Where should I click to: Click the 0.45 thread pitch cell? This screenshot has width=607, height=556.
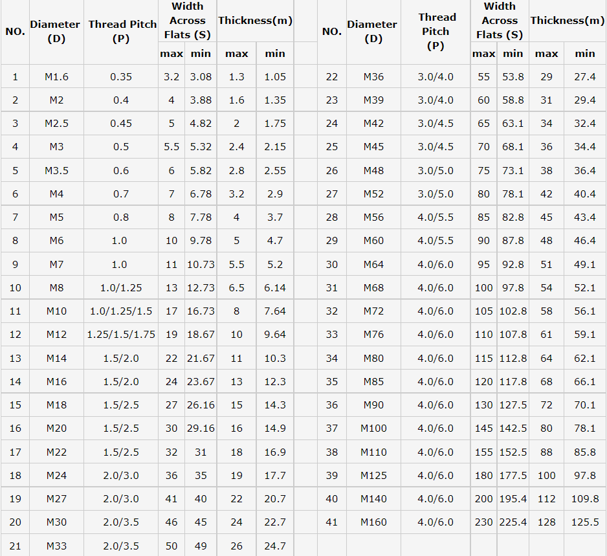(121, 124)
